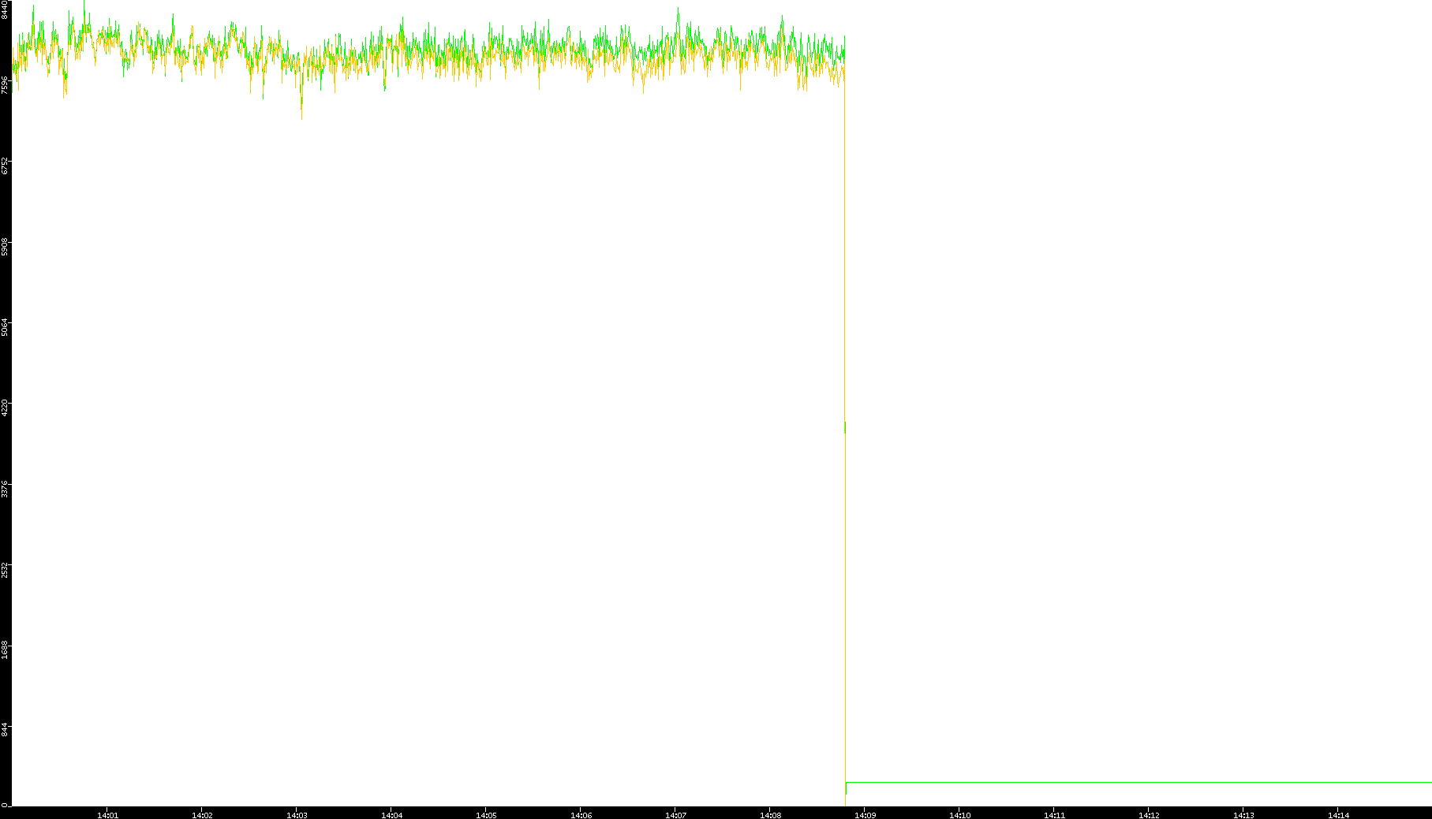The width and height of the screenshot is (1432, 819).
Task: Click the 14:01 time axis label
Action: [108, 815]
